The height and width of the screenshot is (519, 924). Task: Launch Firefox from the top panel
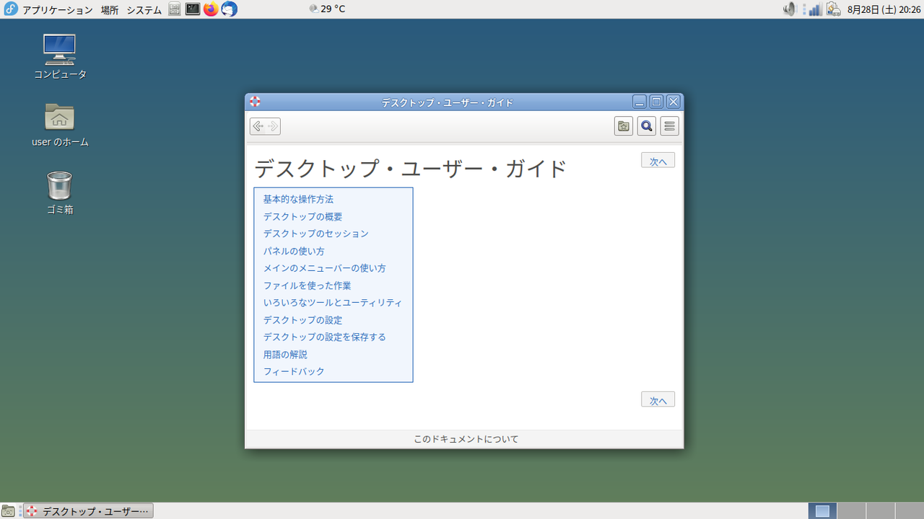coord(211,9)
